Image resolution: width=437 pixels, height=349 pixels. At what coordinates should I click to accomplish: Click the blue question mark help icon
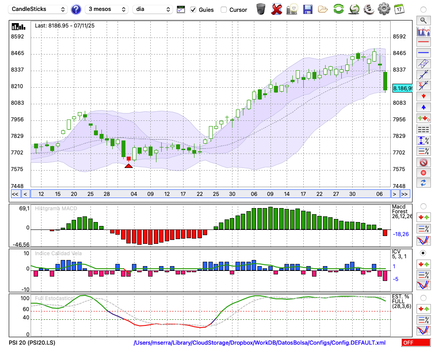76,9
